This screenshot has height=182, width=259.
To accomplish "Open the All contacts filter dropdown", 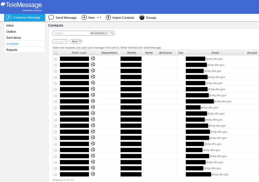I will [x=99, y=33].
